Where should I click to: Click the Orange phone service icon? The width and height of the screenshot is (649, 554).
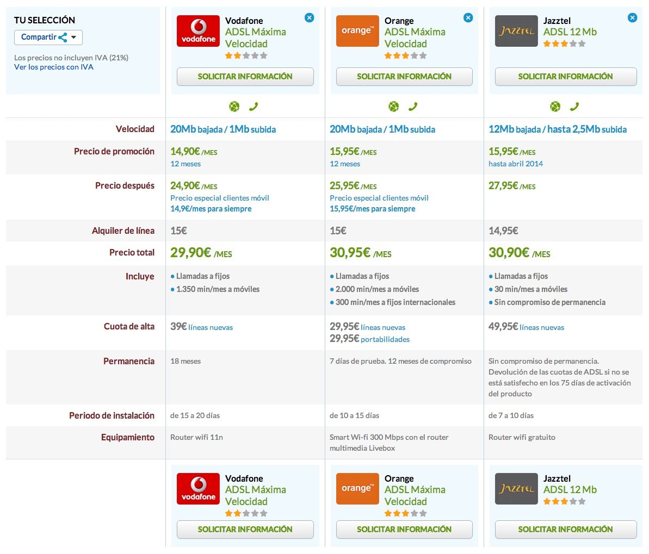[413, 107]
